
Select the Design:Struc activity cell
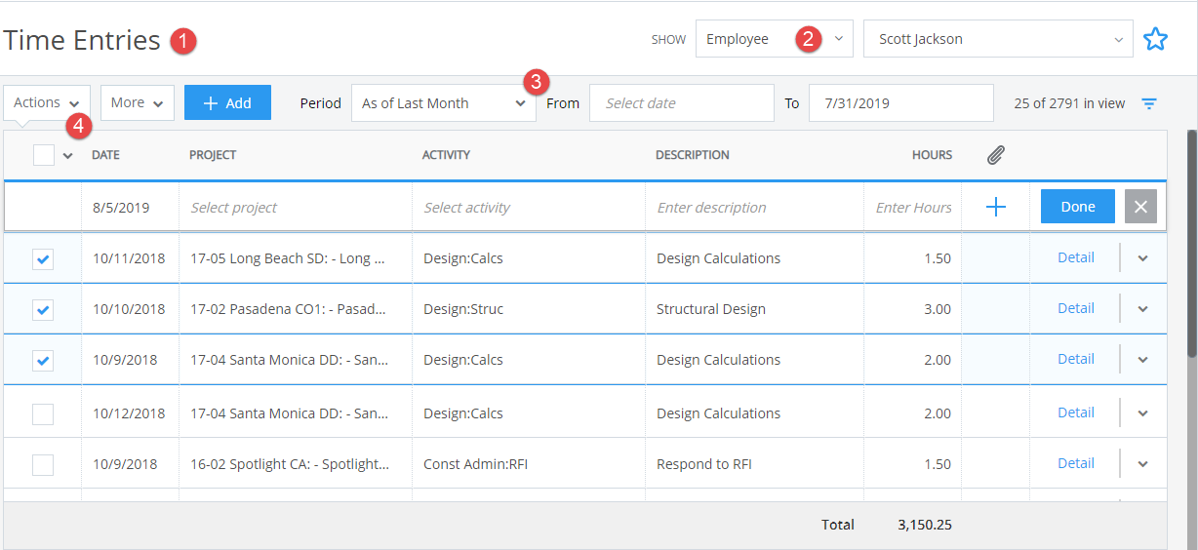[x=529, y=309]
